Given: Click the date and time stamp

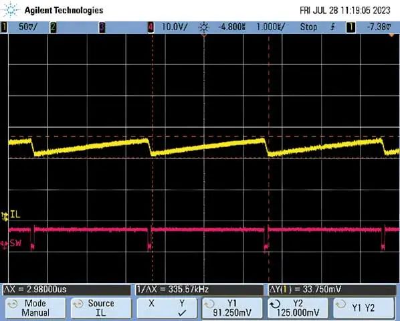Looking at the screenshot, I should [345, 11].
